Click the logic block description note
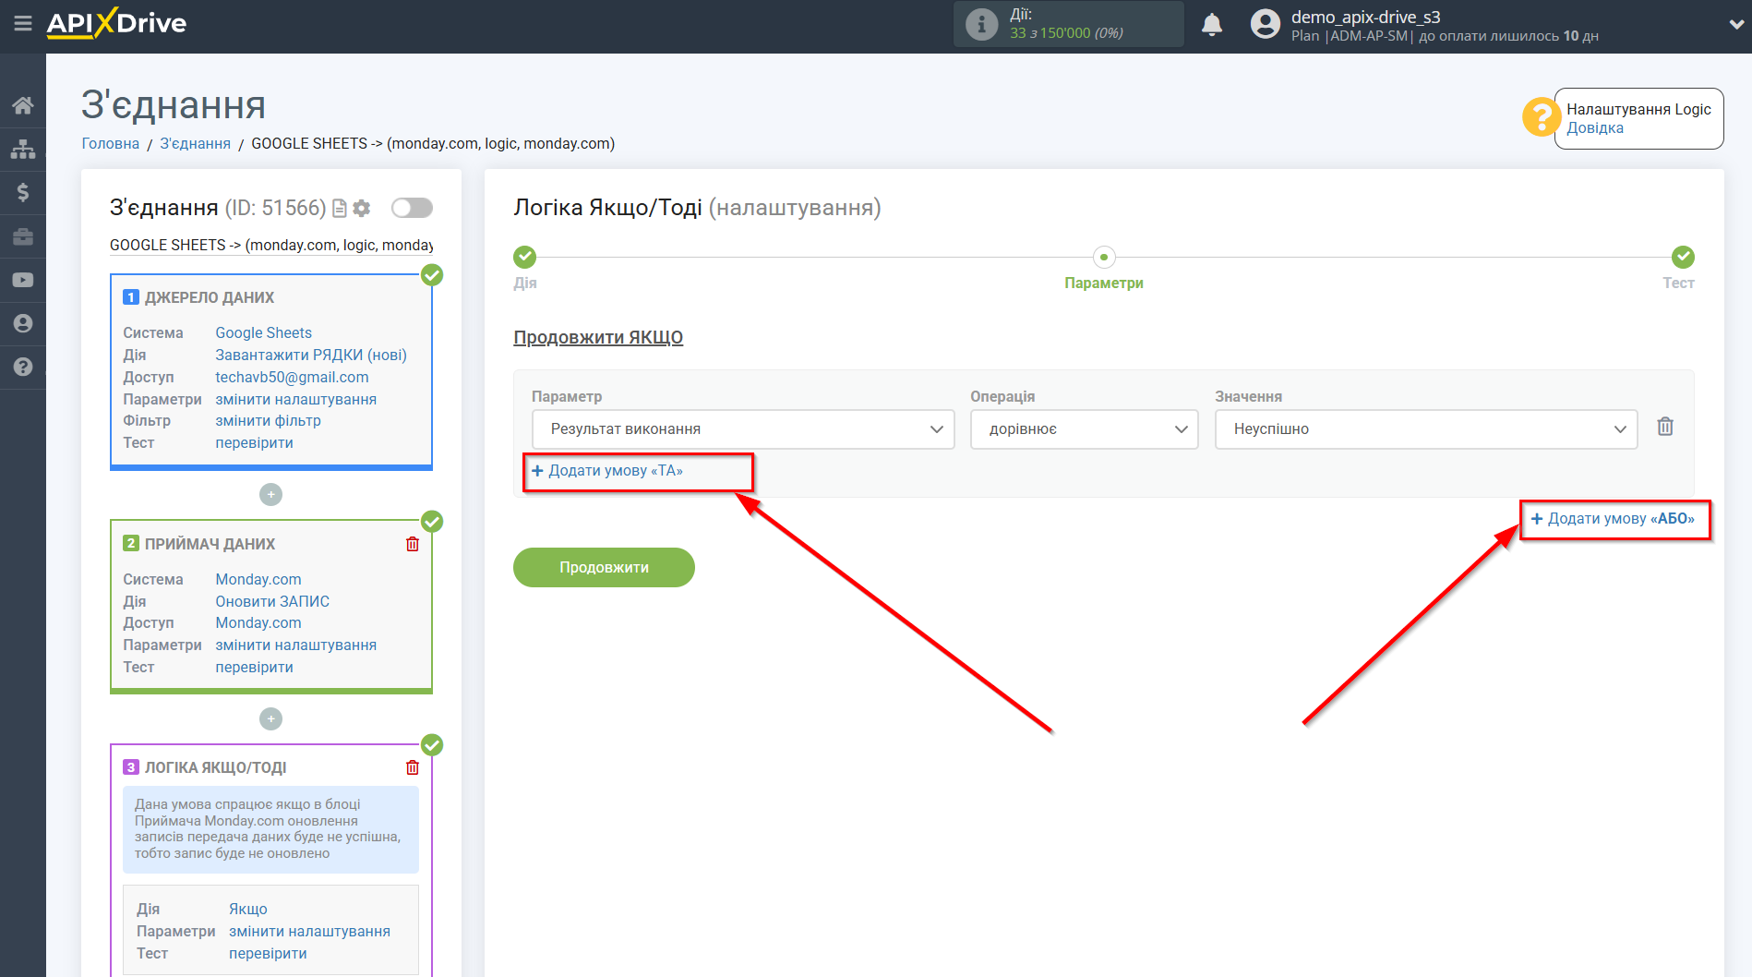 tap(270, 829)
